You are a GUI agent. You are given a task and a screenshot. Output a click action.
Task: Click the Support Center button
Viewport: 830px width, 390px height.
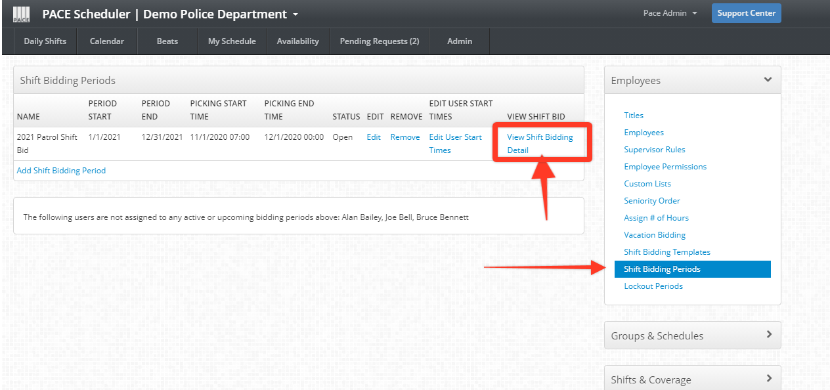[x=746, y=12]
